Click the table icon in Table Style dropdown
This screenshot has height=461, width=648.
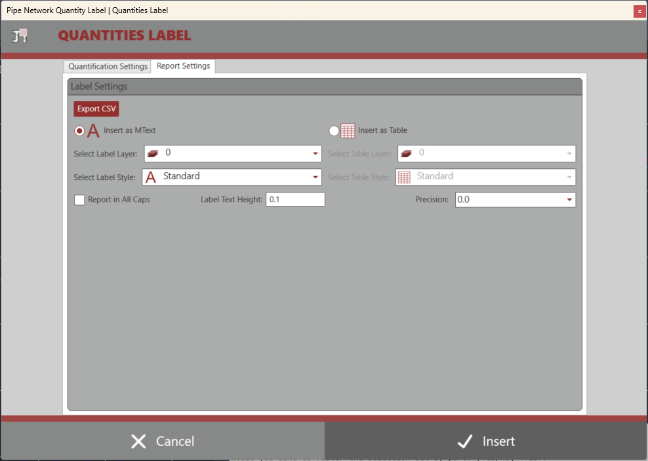[x=404, y=177]
